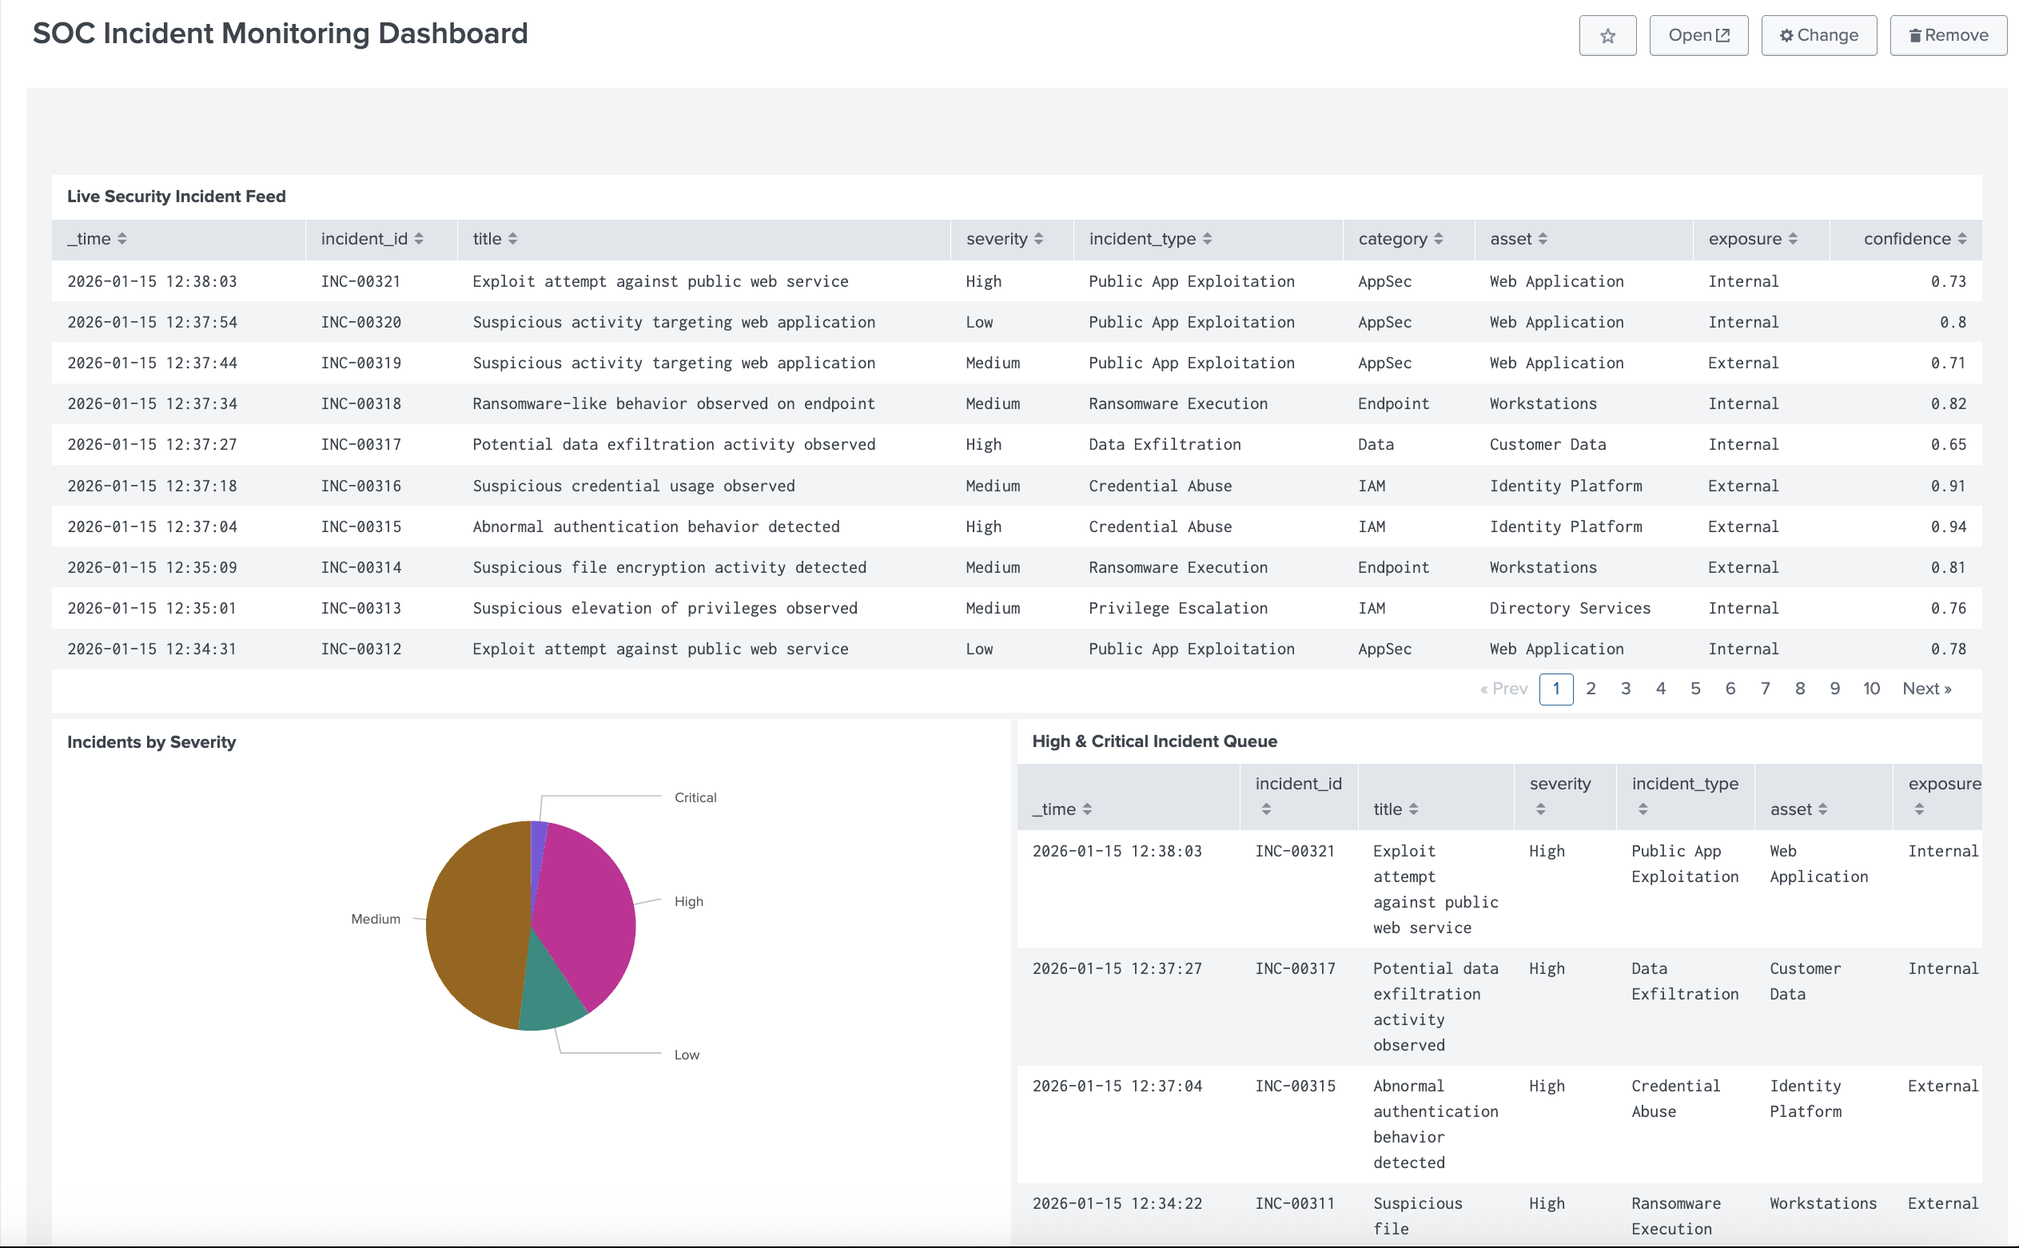Screen dimensions: 2019x1248
Task: Click the gear icon on the Change button
Action: 1786,34
